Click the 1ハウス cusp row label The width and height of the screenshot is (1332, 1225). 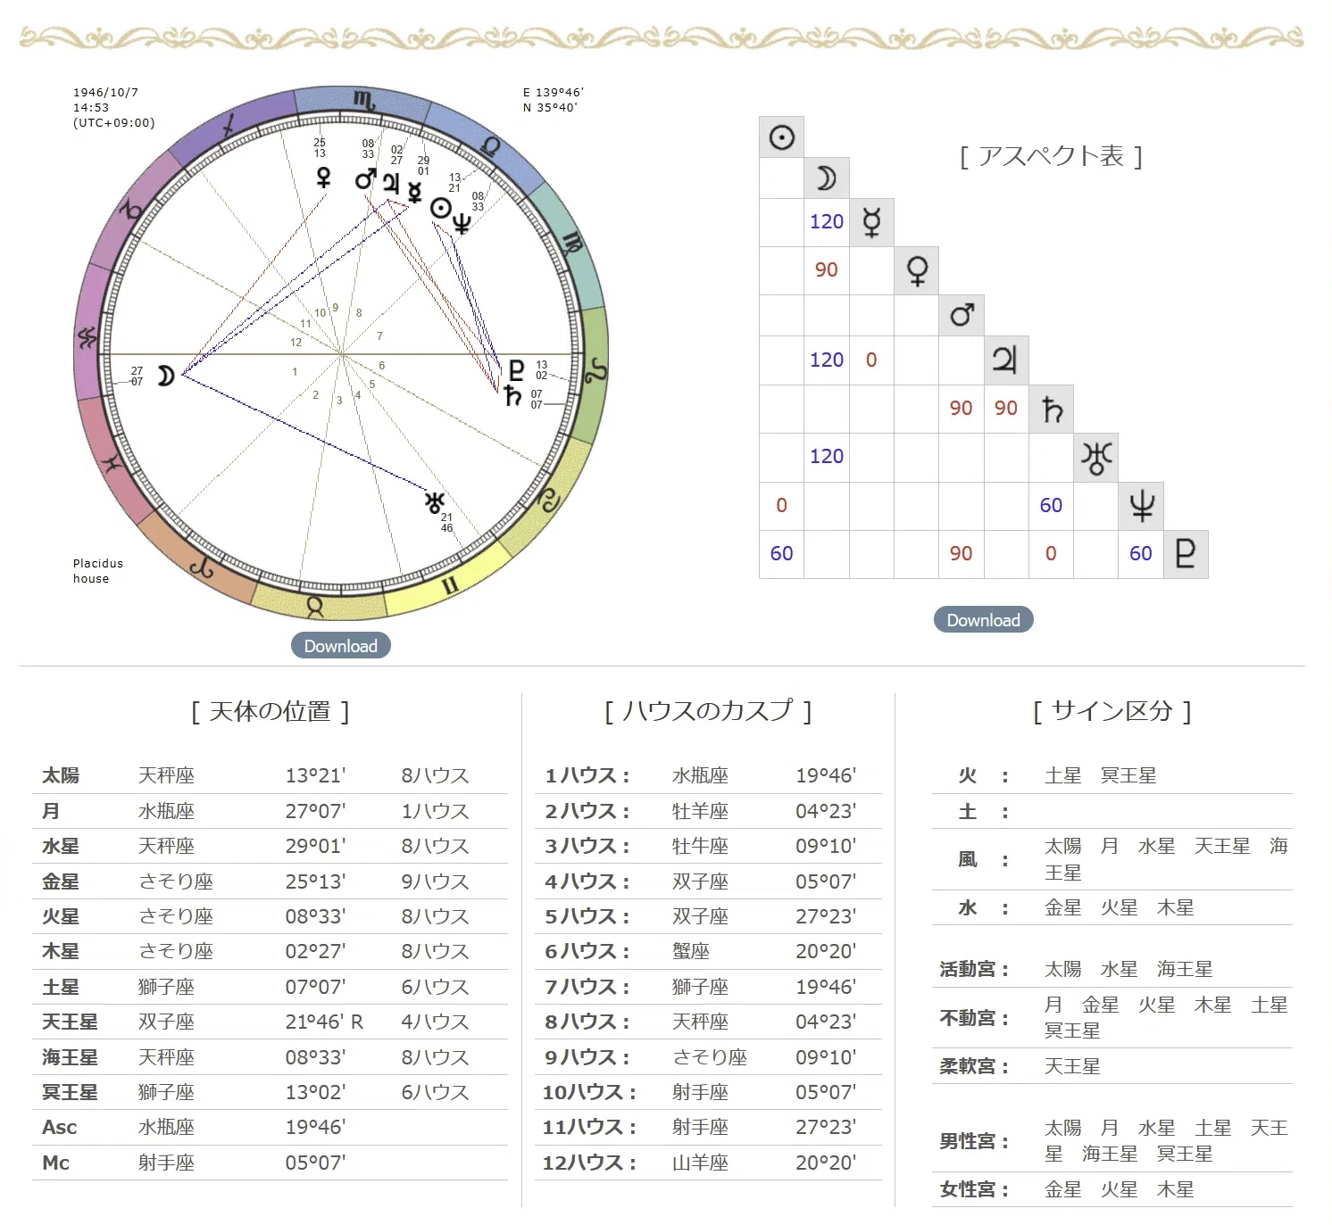point(587,775)
